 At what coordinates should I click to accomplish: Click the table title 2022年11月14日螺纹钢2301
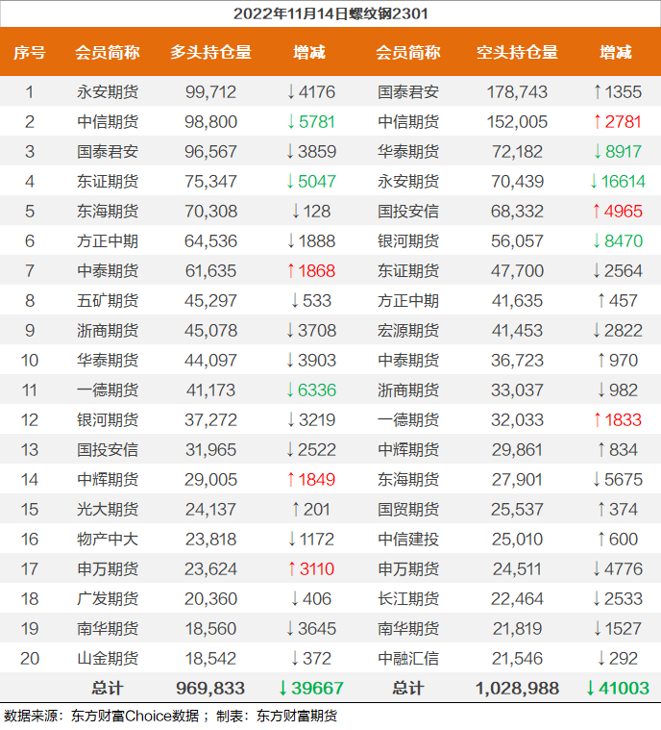[x=330, y=13]
